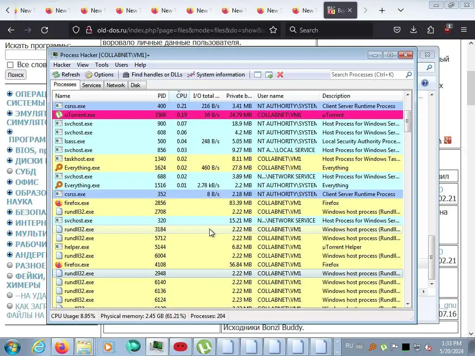Open a new Firefox tab
Viewport: 475px width, 356px height.
pos(382,11)
